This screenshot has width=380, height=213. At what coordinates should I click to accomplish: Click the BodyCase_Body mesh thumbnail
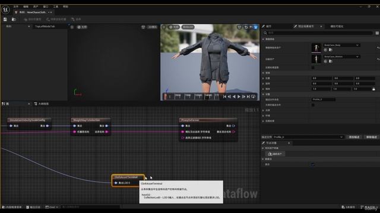click(316, 48)
